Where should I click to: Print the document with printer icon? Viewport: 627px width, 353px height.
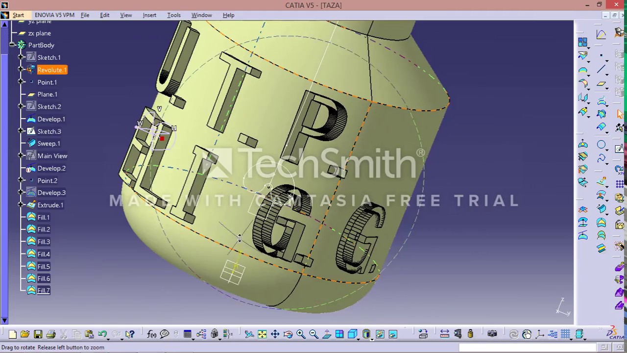tap(51, 334)
